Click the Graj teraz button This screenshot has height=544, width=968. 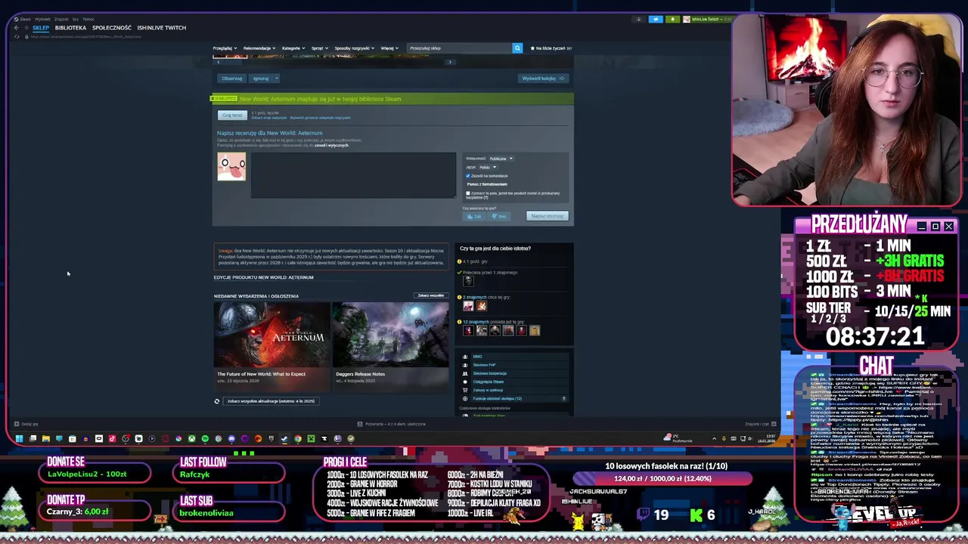click(232, 116)
